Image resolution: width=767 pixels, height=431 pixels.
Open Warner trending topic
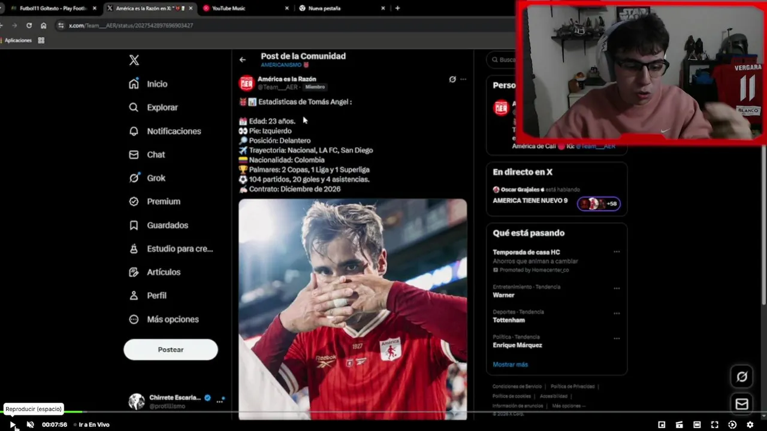click(x=503, y=295)
